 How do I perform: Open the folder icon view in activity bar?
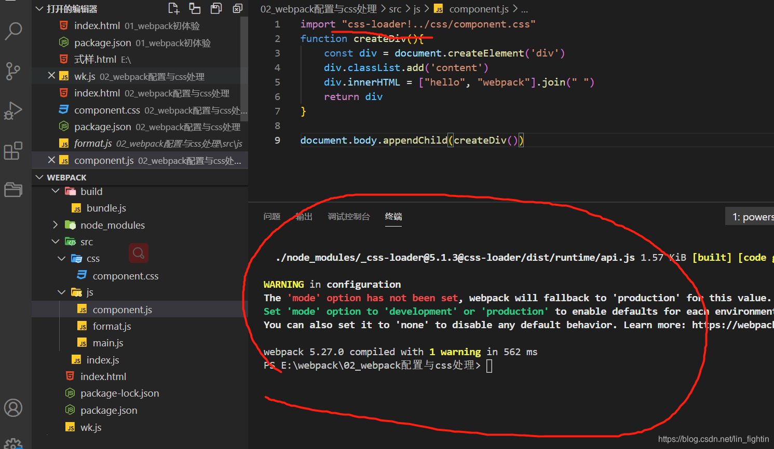[x=13, y=190]
